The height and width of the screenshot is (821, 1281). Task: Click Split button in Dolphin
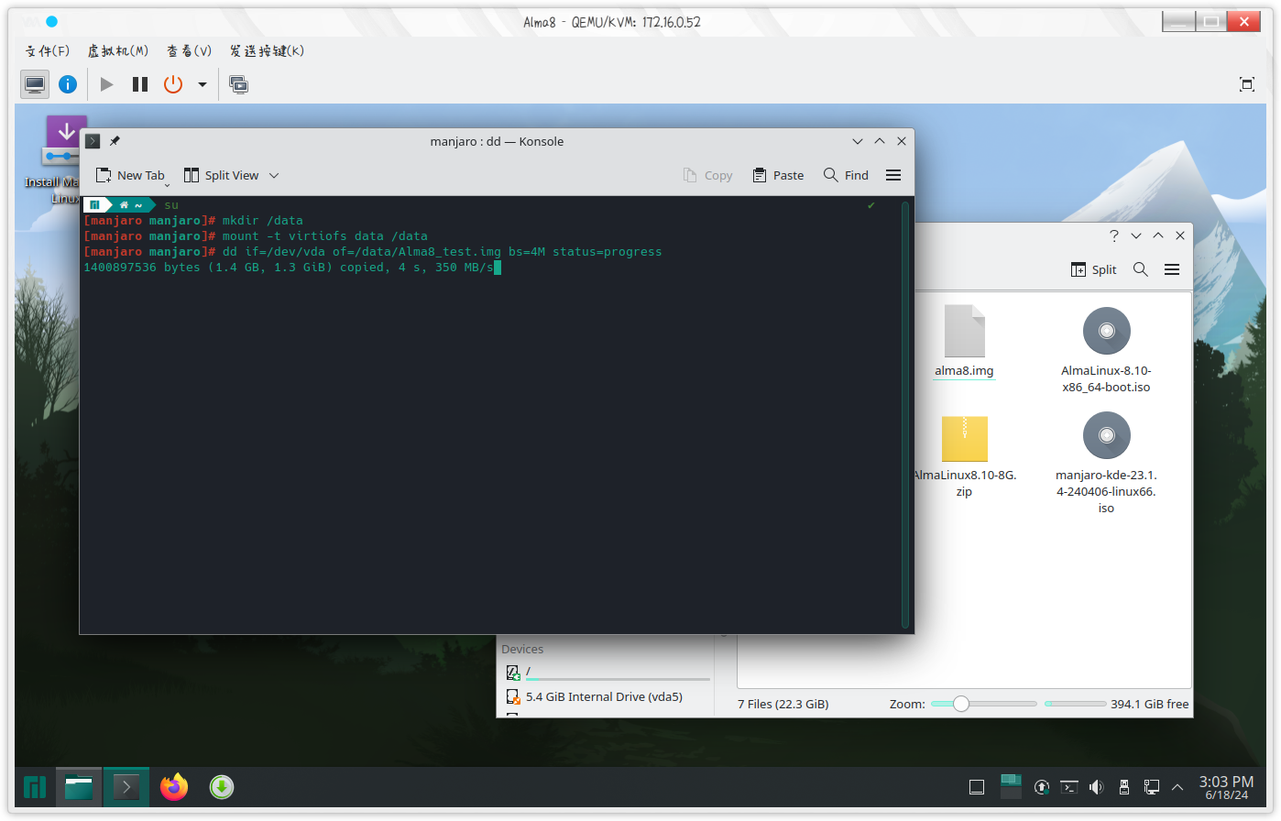click(1094, 269)
